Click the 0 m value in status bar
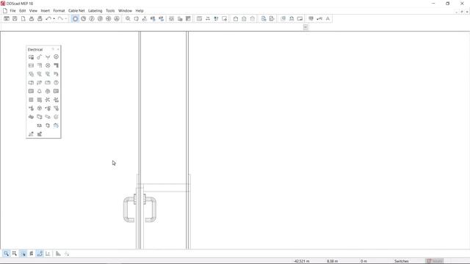Screen dimensions: 470x264 [x=364, y=261]
